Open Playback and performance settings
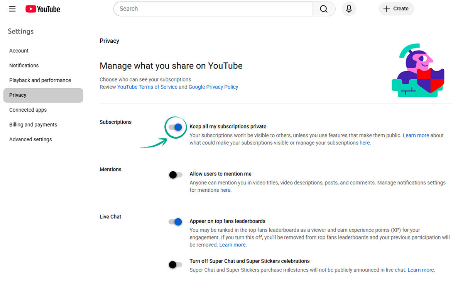This screenshot has height=288, width=463. click(x=40, y=80)
